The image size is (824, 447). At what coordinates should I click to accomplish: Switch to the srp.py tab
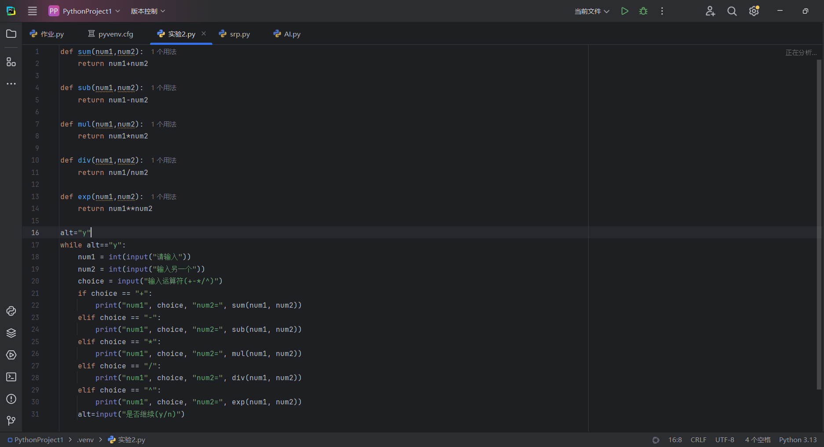(235, 34)
